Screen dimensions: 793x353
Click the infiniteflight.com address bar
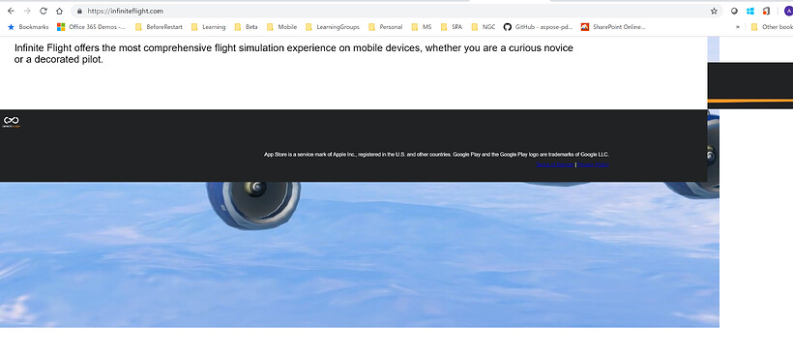390,11
